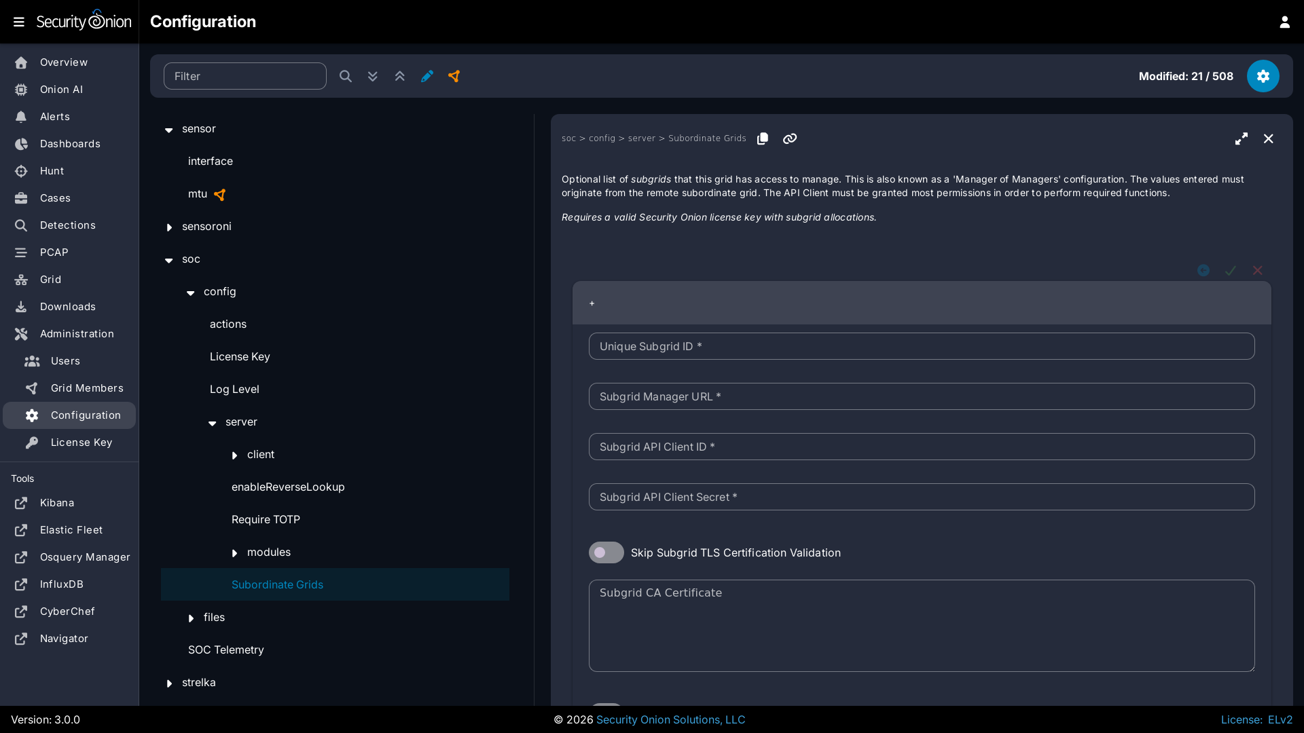
Task: Click the link icon beside breadcrumb
Action: click(x=790, y=138)
